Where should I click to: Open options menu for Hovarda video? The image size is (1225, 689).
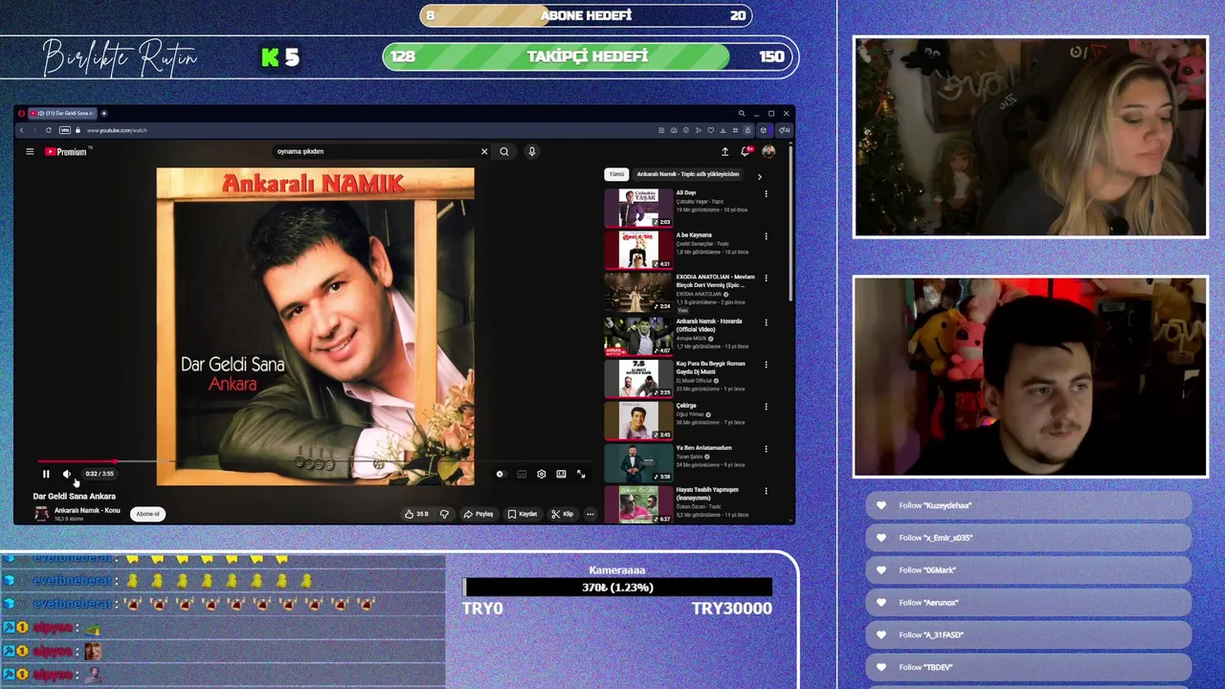[x=766, y=322]
